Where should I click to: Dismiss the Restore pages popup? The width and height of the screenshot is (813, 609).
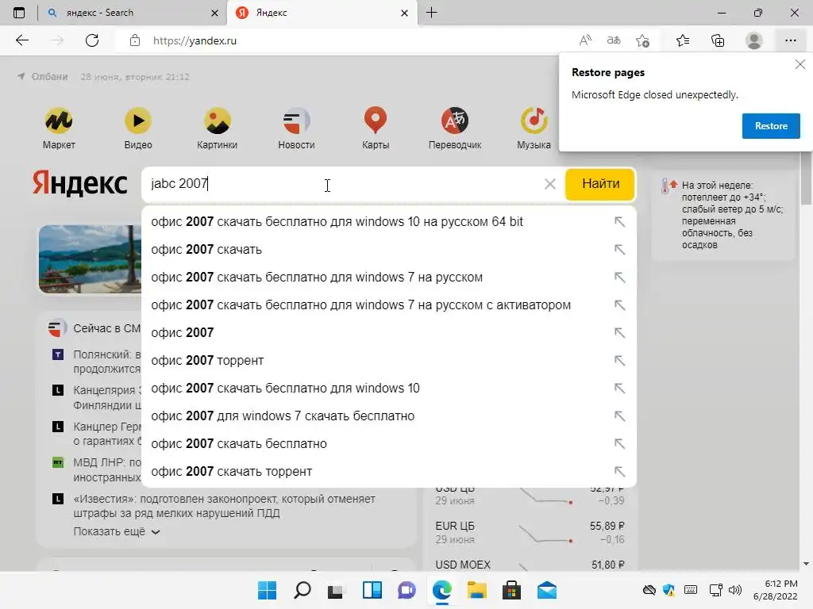[800, 64]
